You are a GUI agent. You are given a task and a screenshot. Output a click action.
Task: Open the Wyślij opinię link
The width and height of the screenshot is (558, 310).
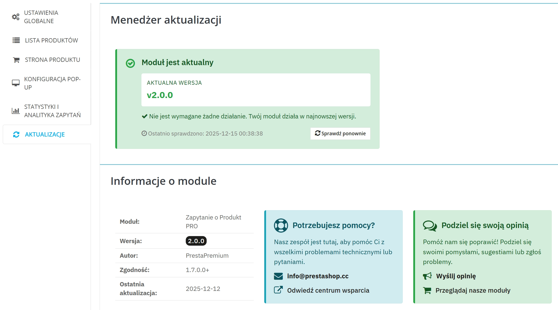point(456,276)
